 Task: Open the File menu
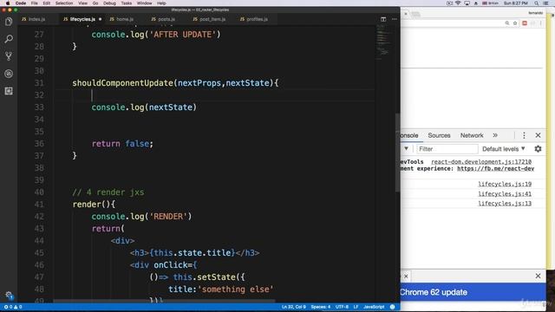(35, 3)
